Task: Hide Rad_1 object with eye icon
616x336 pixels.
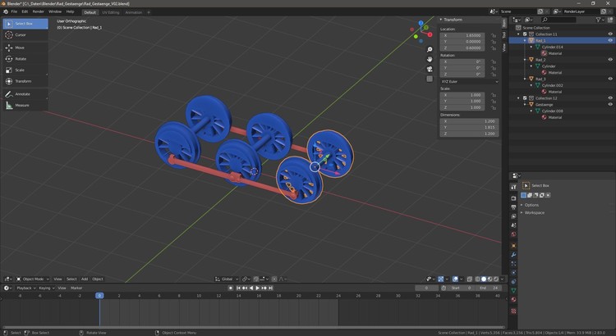Action: (x=610, y=41)
